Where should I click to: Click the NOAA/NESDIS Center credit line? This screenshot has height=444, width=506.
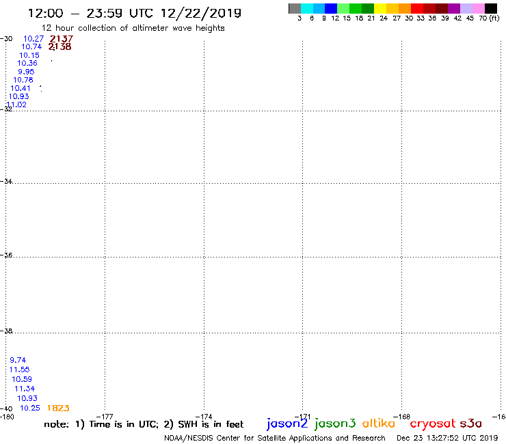pos(275,439)
